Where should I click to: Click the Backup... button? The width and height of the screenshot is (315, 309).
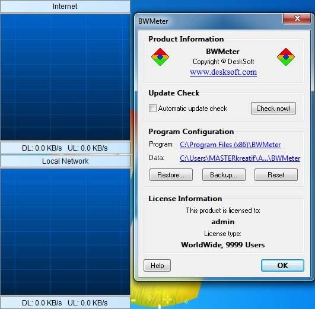[224, 175]
